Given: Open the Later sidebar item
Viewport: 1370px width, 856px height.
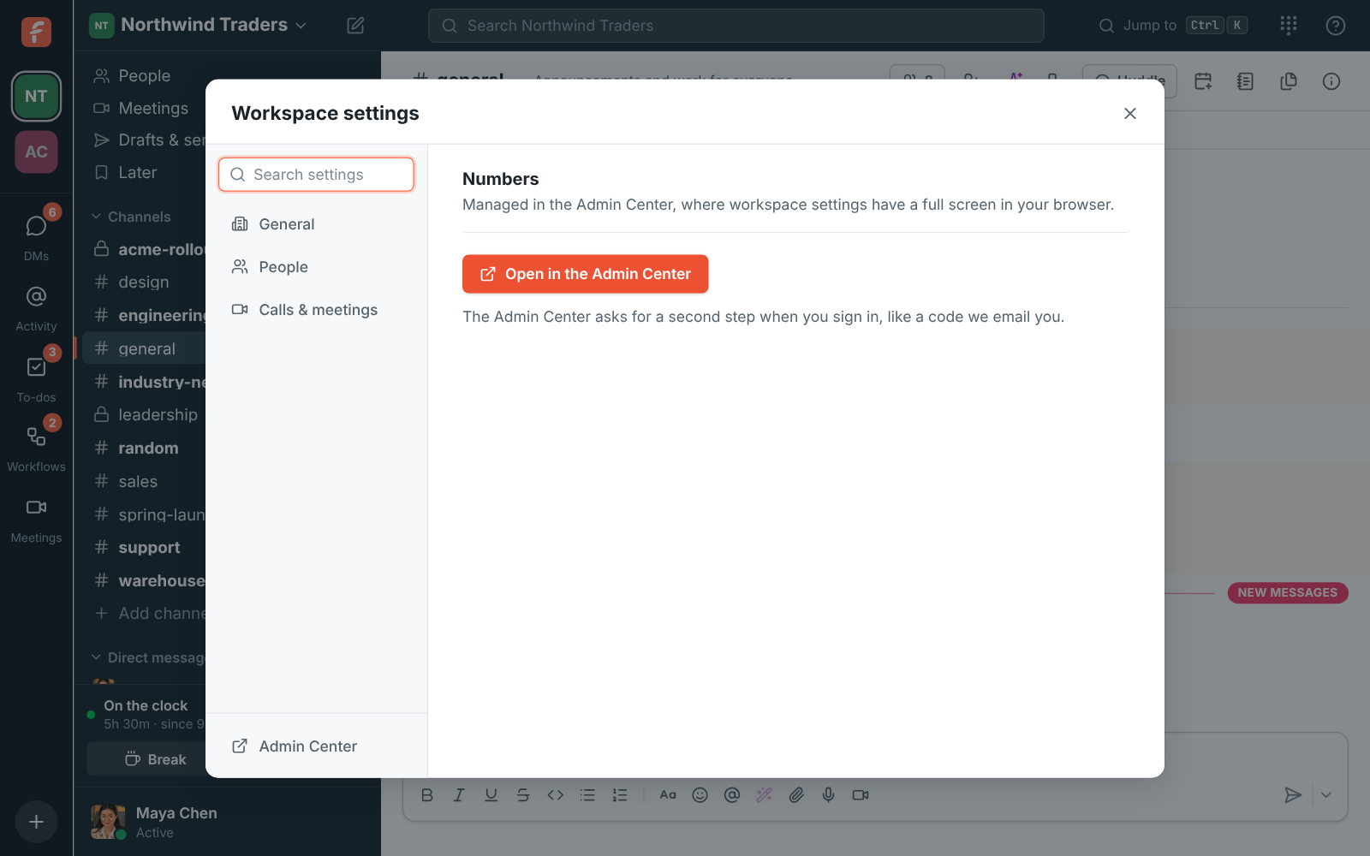Looking at the screenshot, I should (x=144, y=173).
